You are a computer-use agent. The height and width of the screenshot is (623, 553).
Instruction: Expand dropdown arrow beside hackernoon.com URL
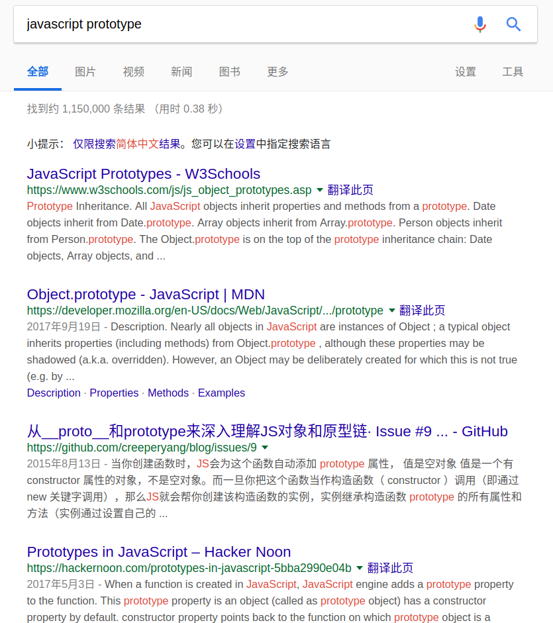coord(360,568)
